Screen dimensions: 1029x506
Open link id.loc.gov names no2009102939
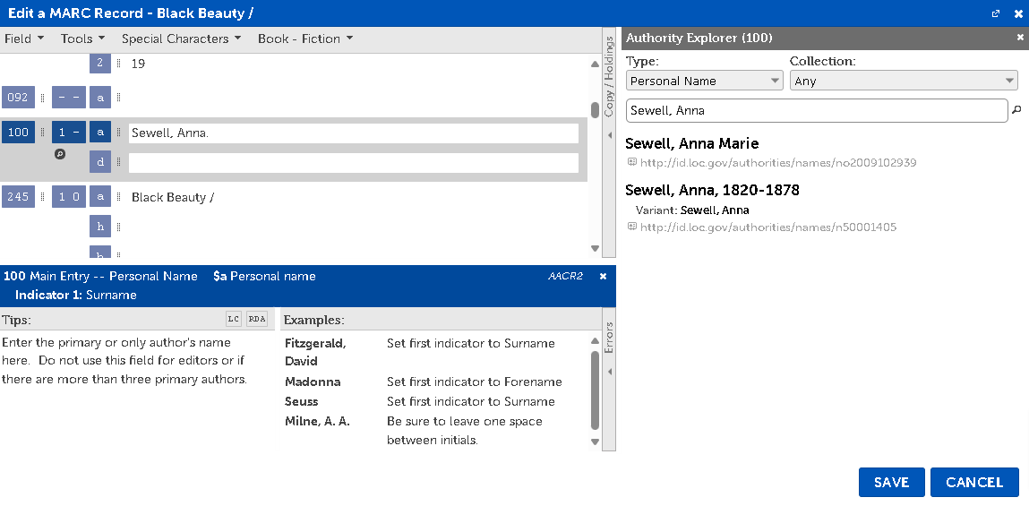(777, 163)
